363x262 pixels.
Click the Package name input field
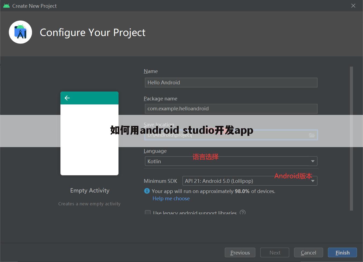pyautogui.click(x=231, y=108)
